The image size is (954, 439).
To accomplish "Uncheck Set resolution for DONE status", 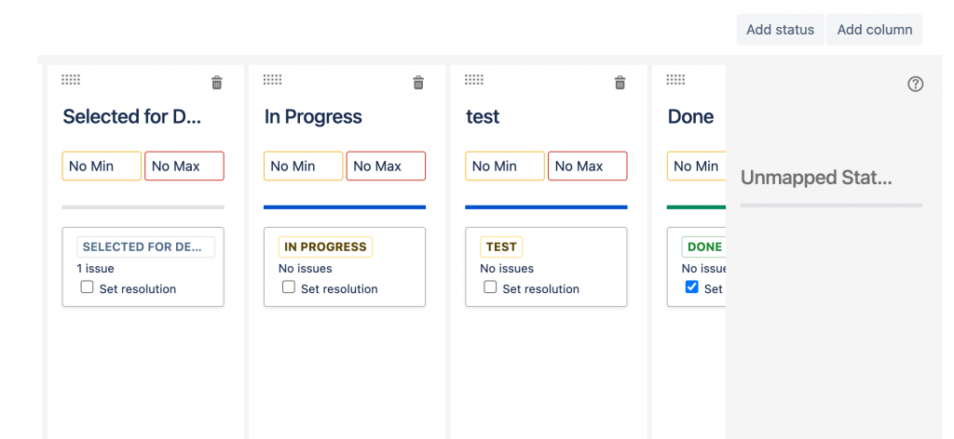I will coord(692,287).
